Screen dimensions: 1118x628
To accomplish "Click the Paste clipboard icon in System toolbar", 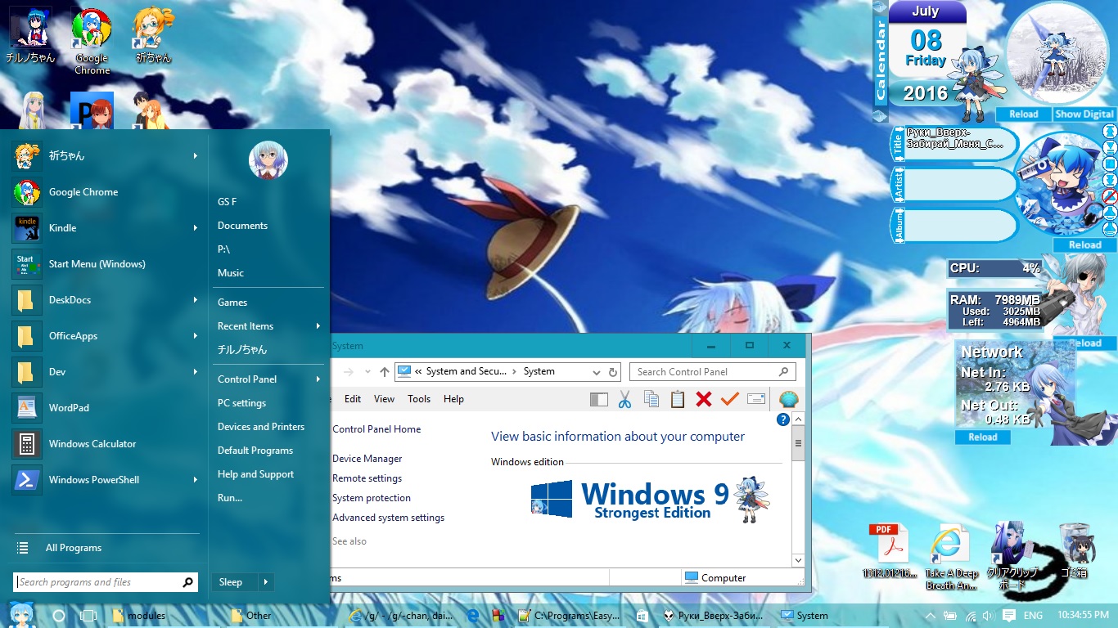I will [x=678, y=399].
